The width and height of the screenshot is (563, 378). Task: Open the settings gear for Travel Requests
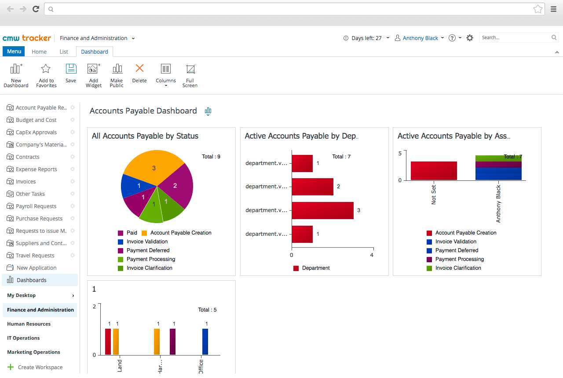click(x=72, y=255)
